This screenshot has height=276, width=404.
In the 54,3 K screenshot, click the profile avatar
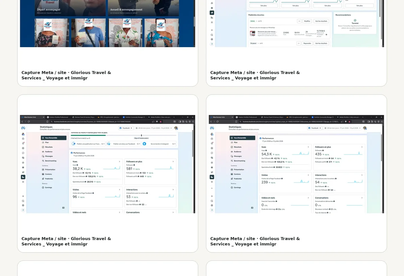click(x=365, y=128)
